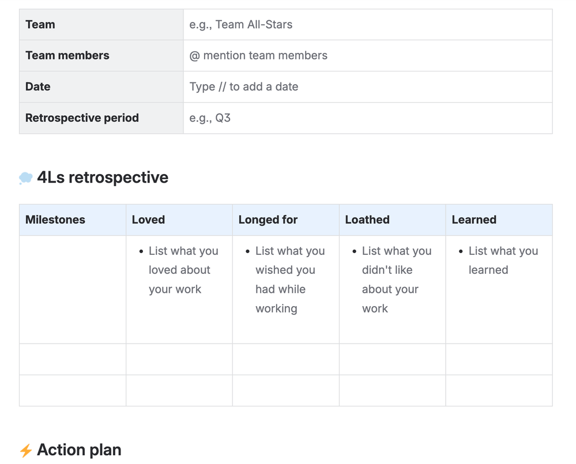This screenshot has width=576, height=464.
Task: Click the "e.g., Team All-Stars" placeholder field
Action: 241,25
